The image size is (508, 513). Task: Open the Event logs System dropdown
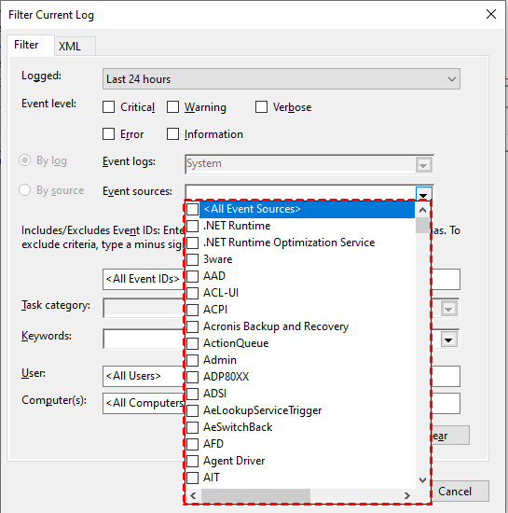pyautogui.click(x=424, y=164)
